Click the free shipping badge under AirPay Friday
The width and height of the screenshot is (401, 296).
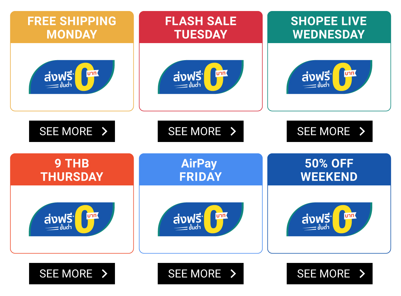pos(200,219)
